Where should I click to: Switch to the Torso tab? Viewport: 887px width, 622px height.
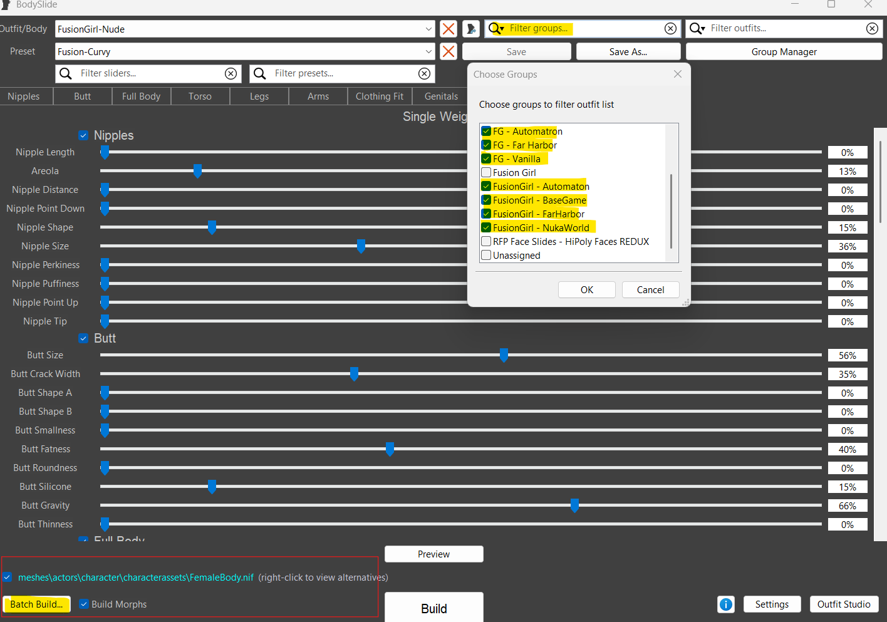click(200, 96)
